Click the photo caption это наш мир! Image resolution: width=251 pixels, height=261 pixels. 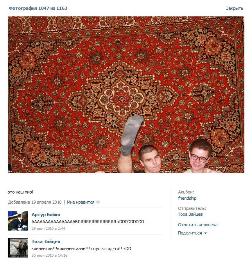point(20,192)
